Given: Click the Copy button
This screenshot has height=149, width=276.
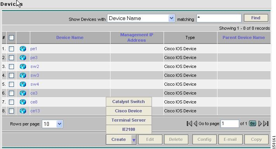Looking at the screenshot, I should coord(257,139).
